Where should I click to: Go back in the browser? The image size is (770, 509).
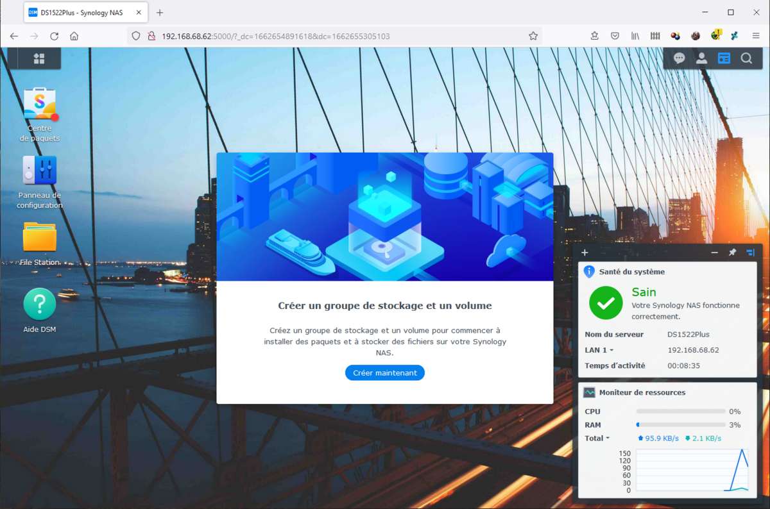pos(14,37)
